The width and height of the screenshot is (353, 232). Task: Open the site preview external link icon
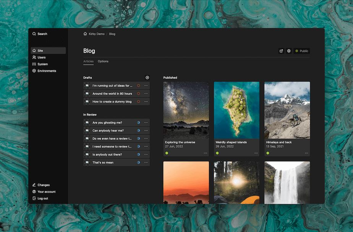click(281, 51)
